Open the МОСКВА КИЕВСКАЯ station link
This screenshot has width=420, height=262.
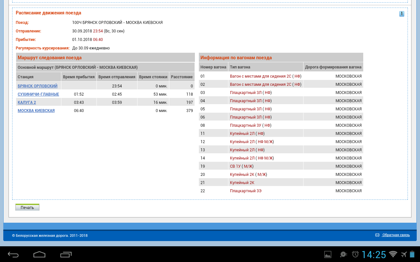tap(36, 111)
